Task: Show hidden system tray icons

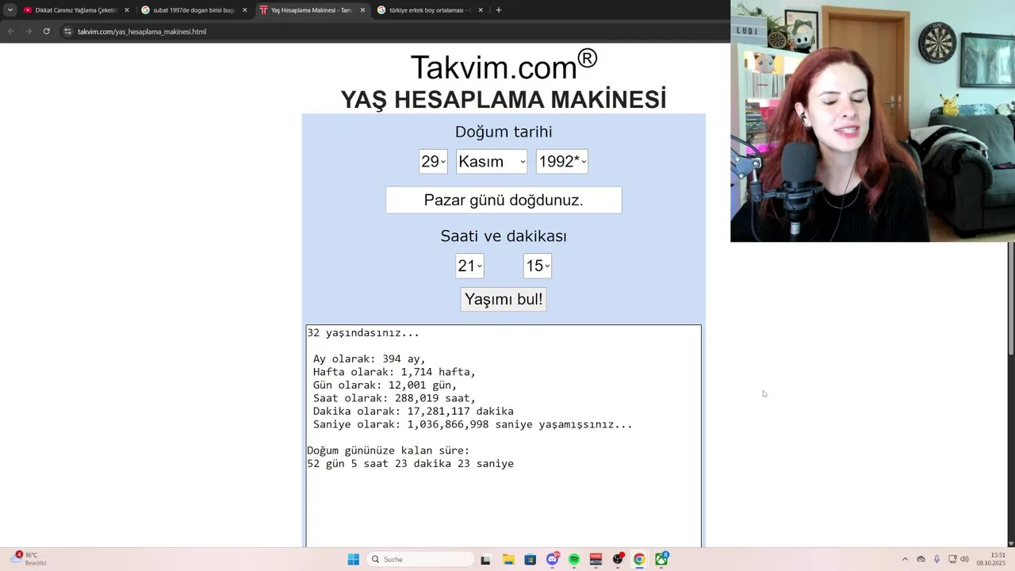Action: [905, 559]
